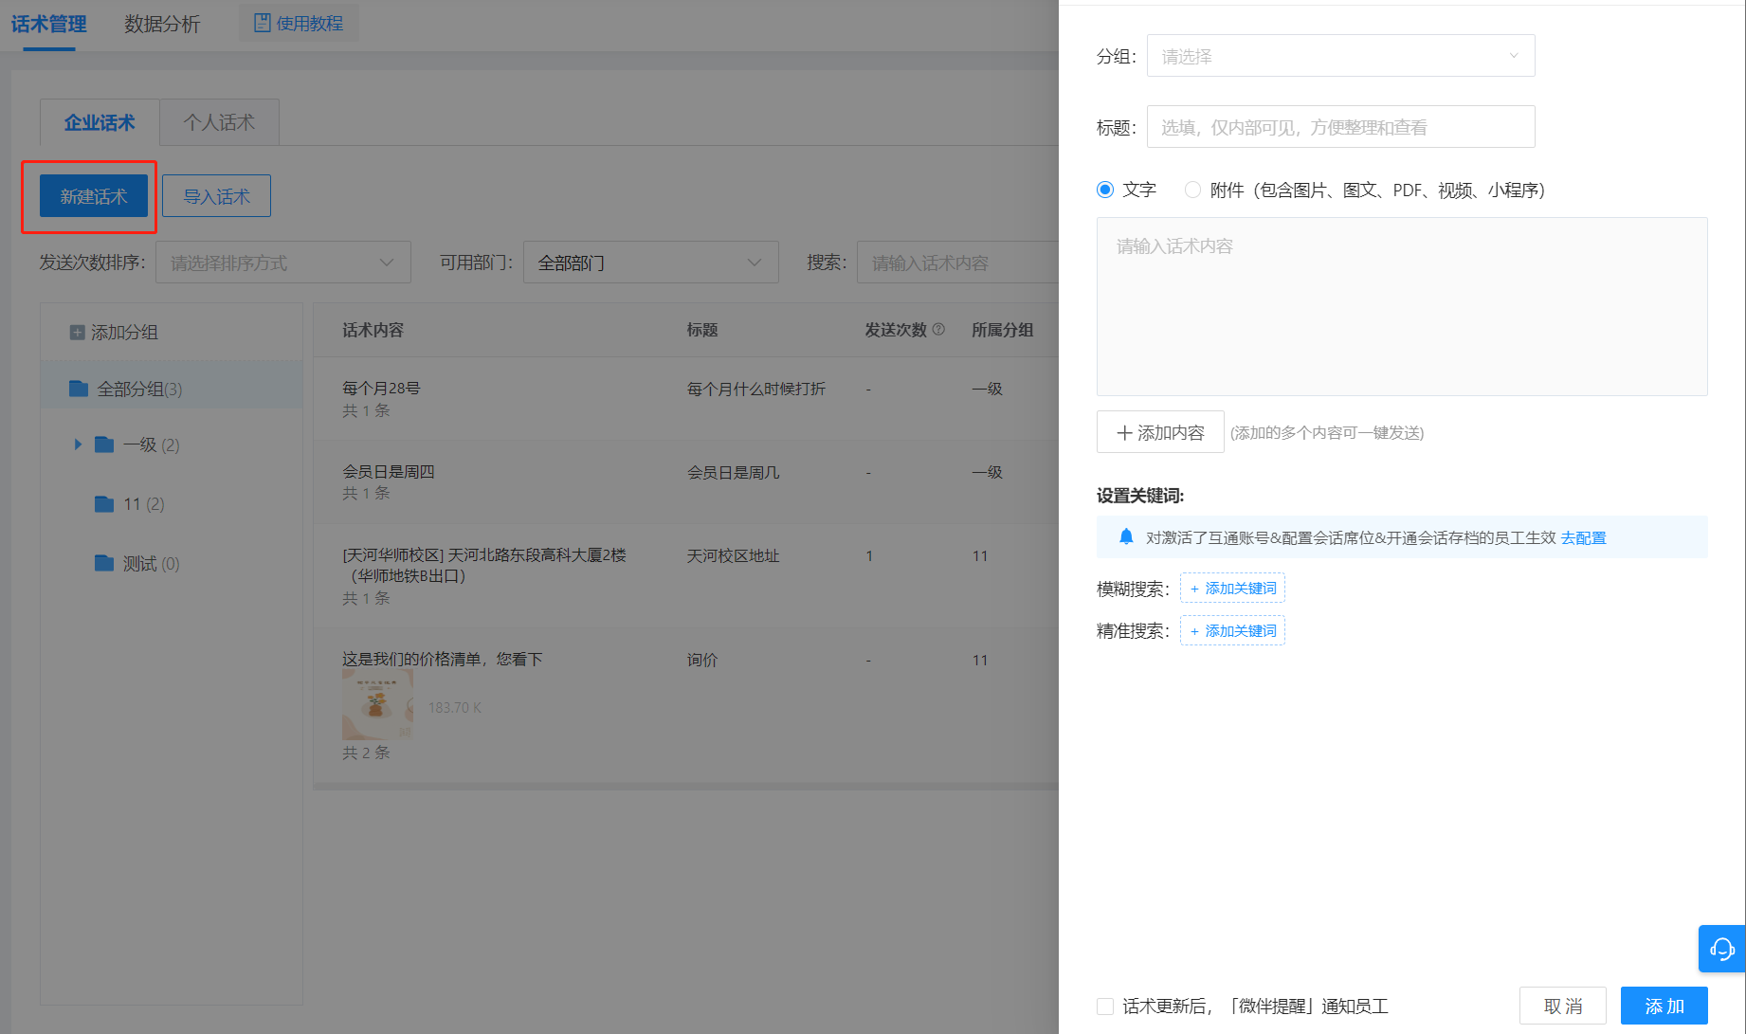Click 添加分组 in the group panel

pos(114,333)
